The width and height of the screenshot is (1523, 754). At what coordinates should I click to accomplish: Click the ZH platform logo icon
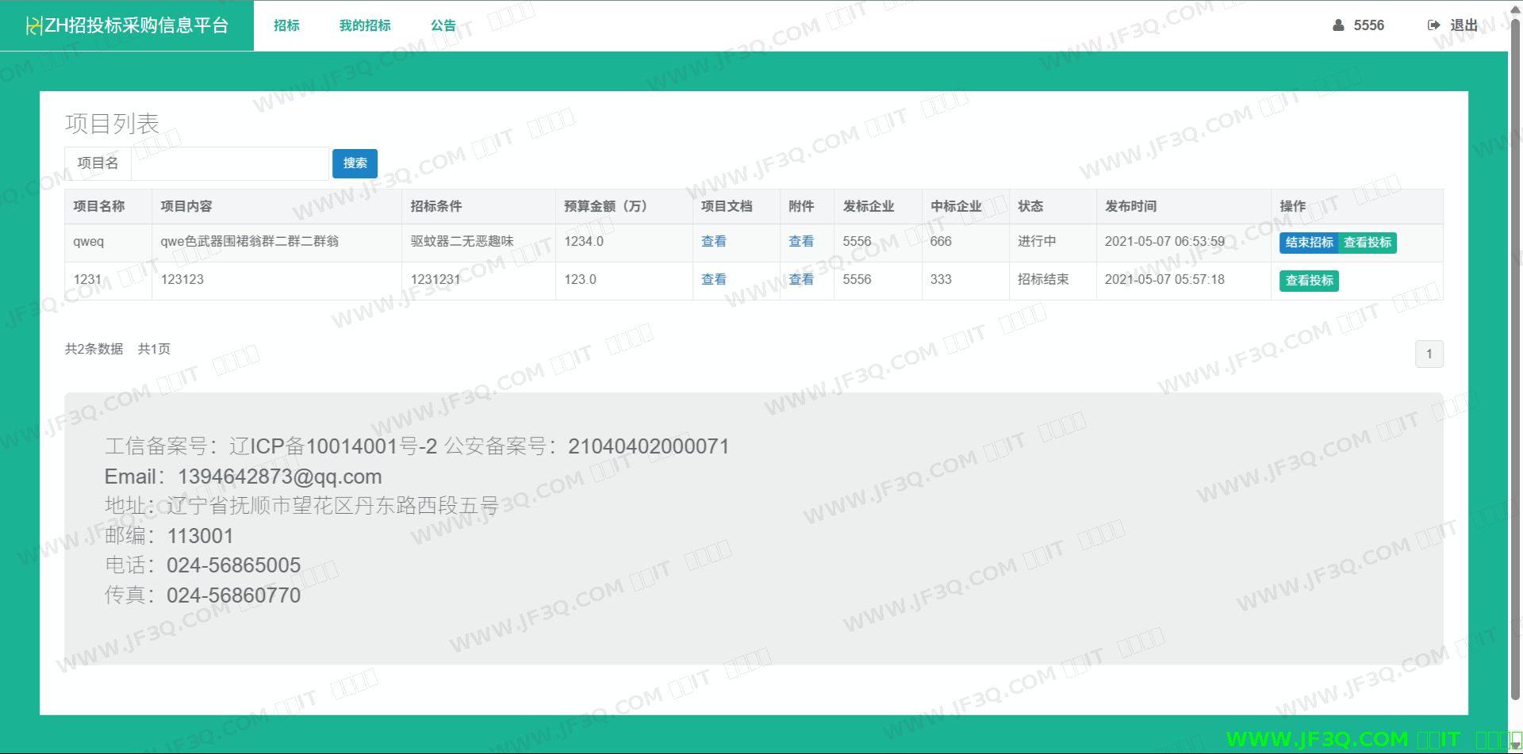tap(34, 26)
